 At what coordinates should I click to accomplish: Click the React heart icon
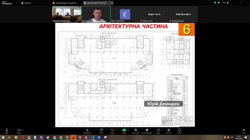tap(112, 131)
